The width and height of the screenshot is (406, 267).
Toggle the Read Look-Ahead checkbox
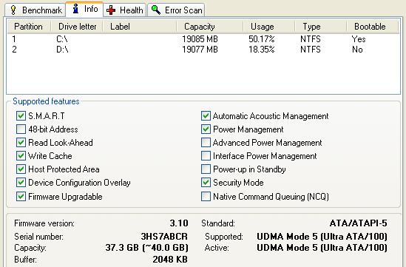point(21,143)
